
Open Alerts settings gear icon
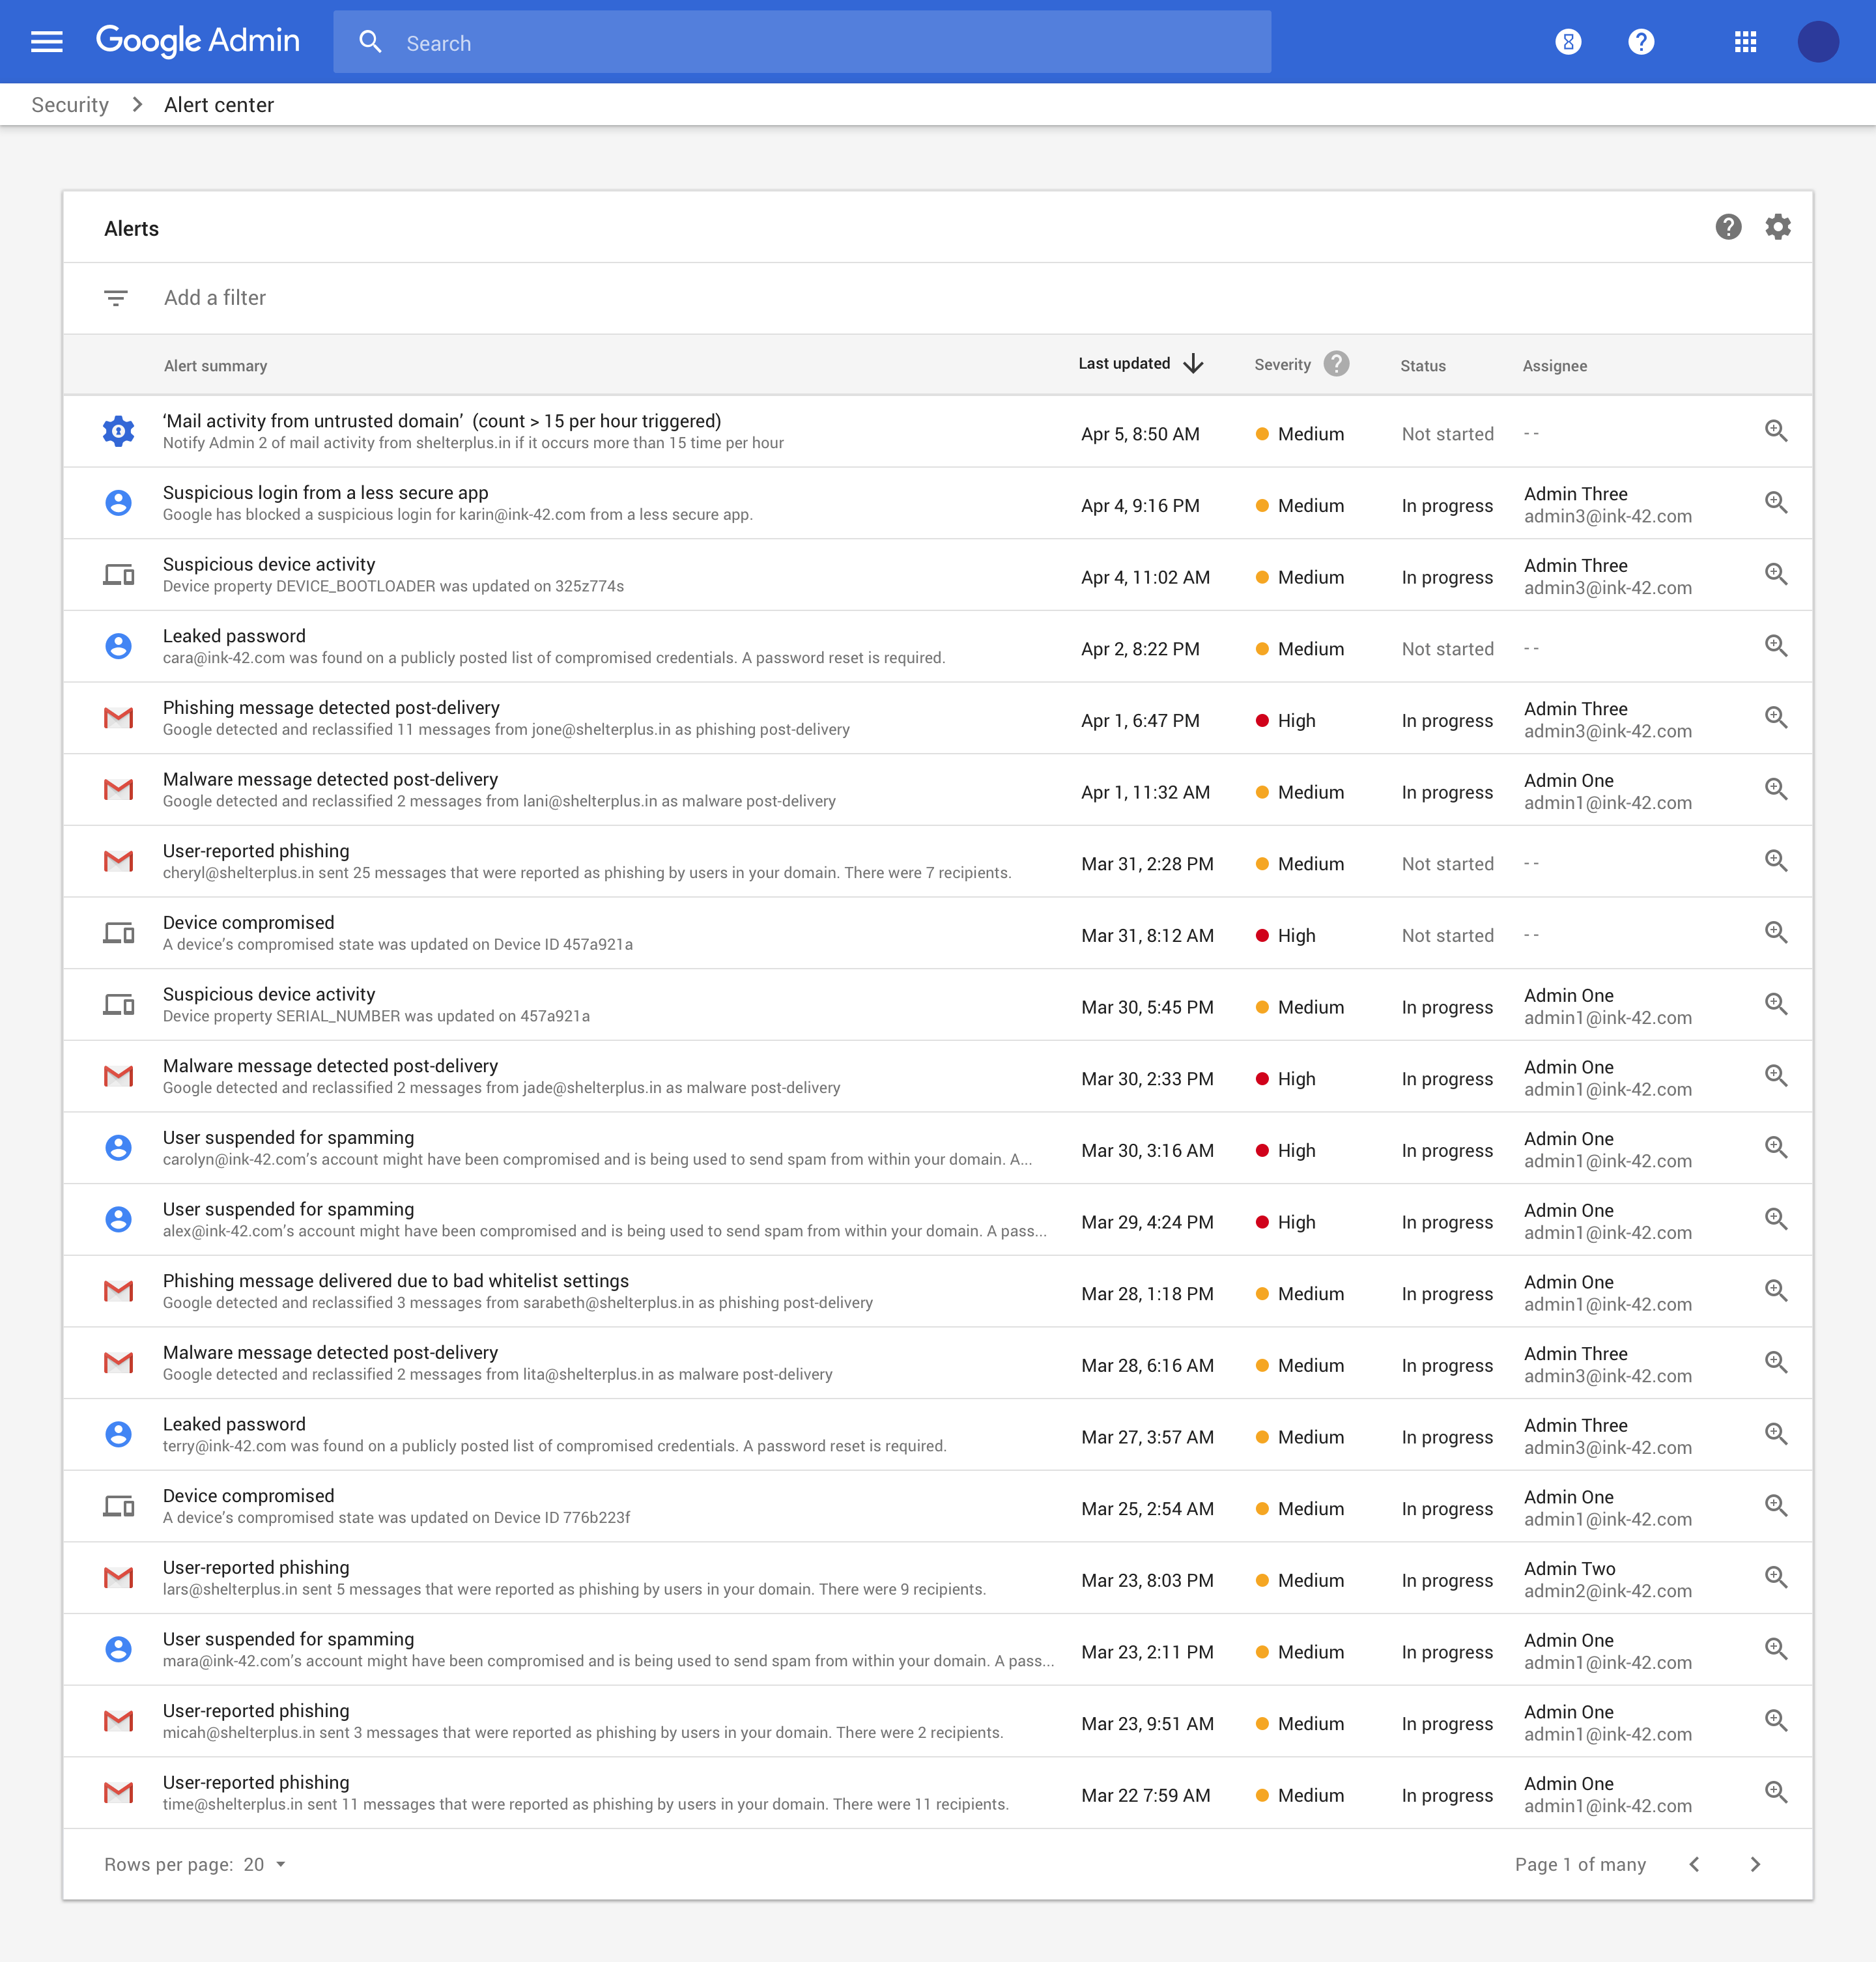[1777, 227]
